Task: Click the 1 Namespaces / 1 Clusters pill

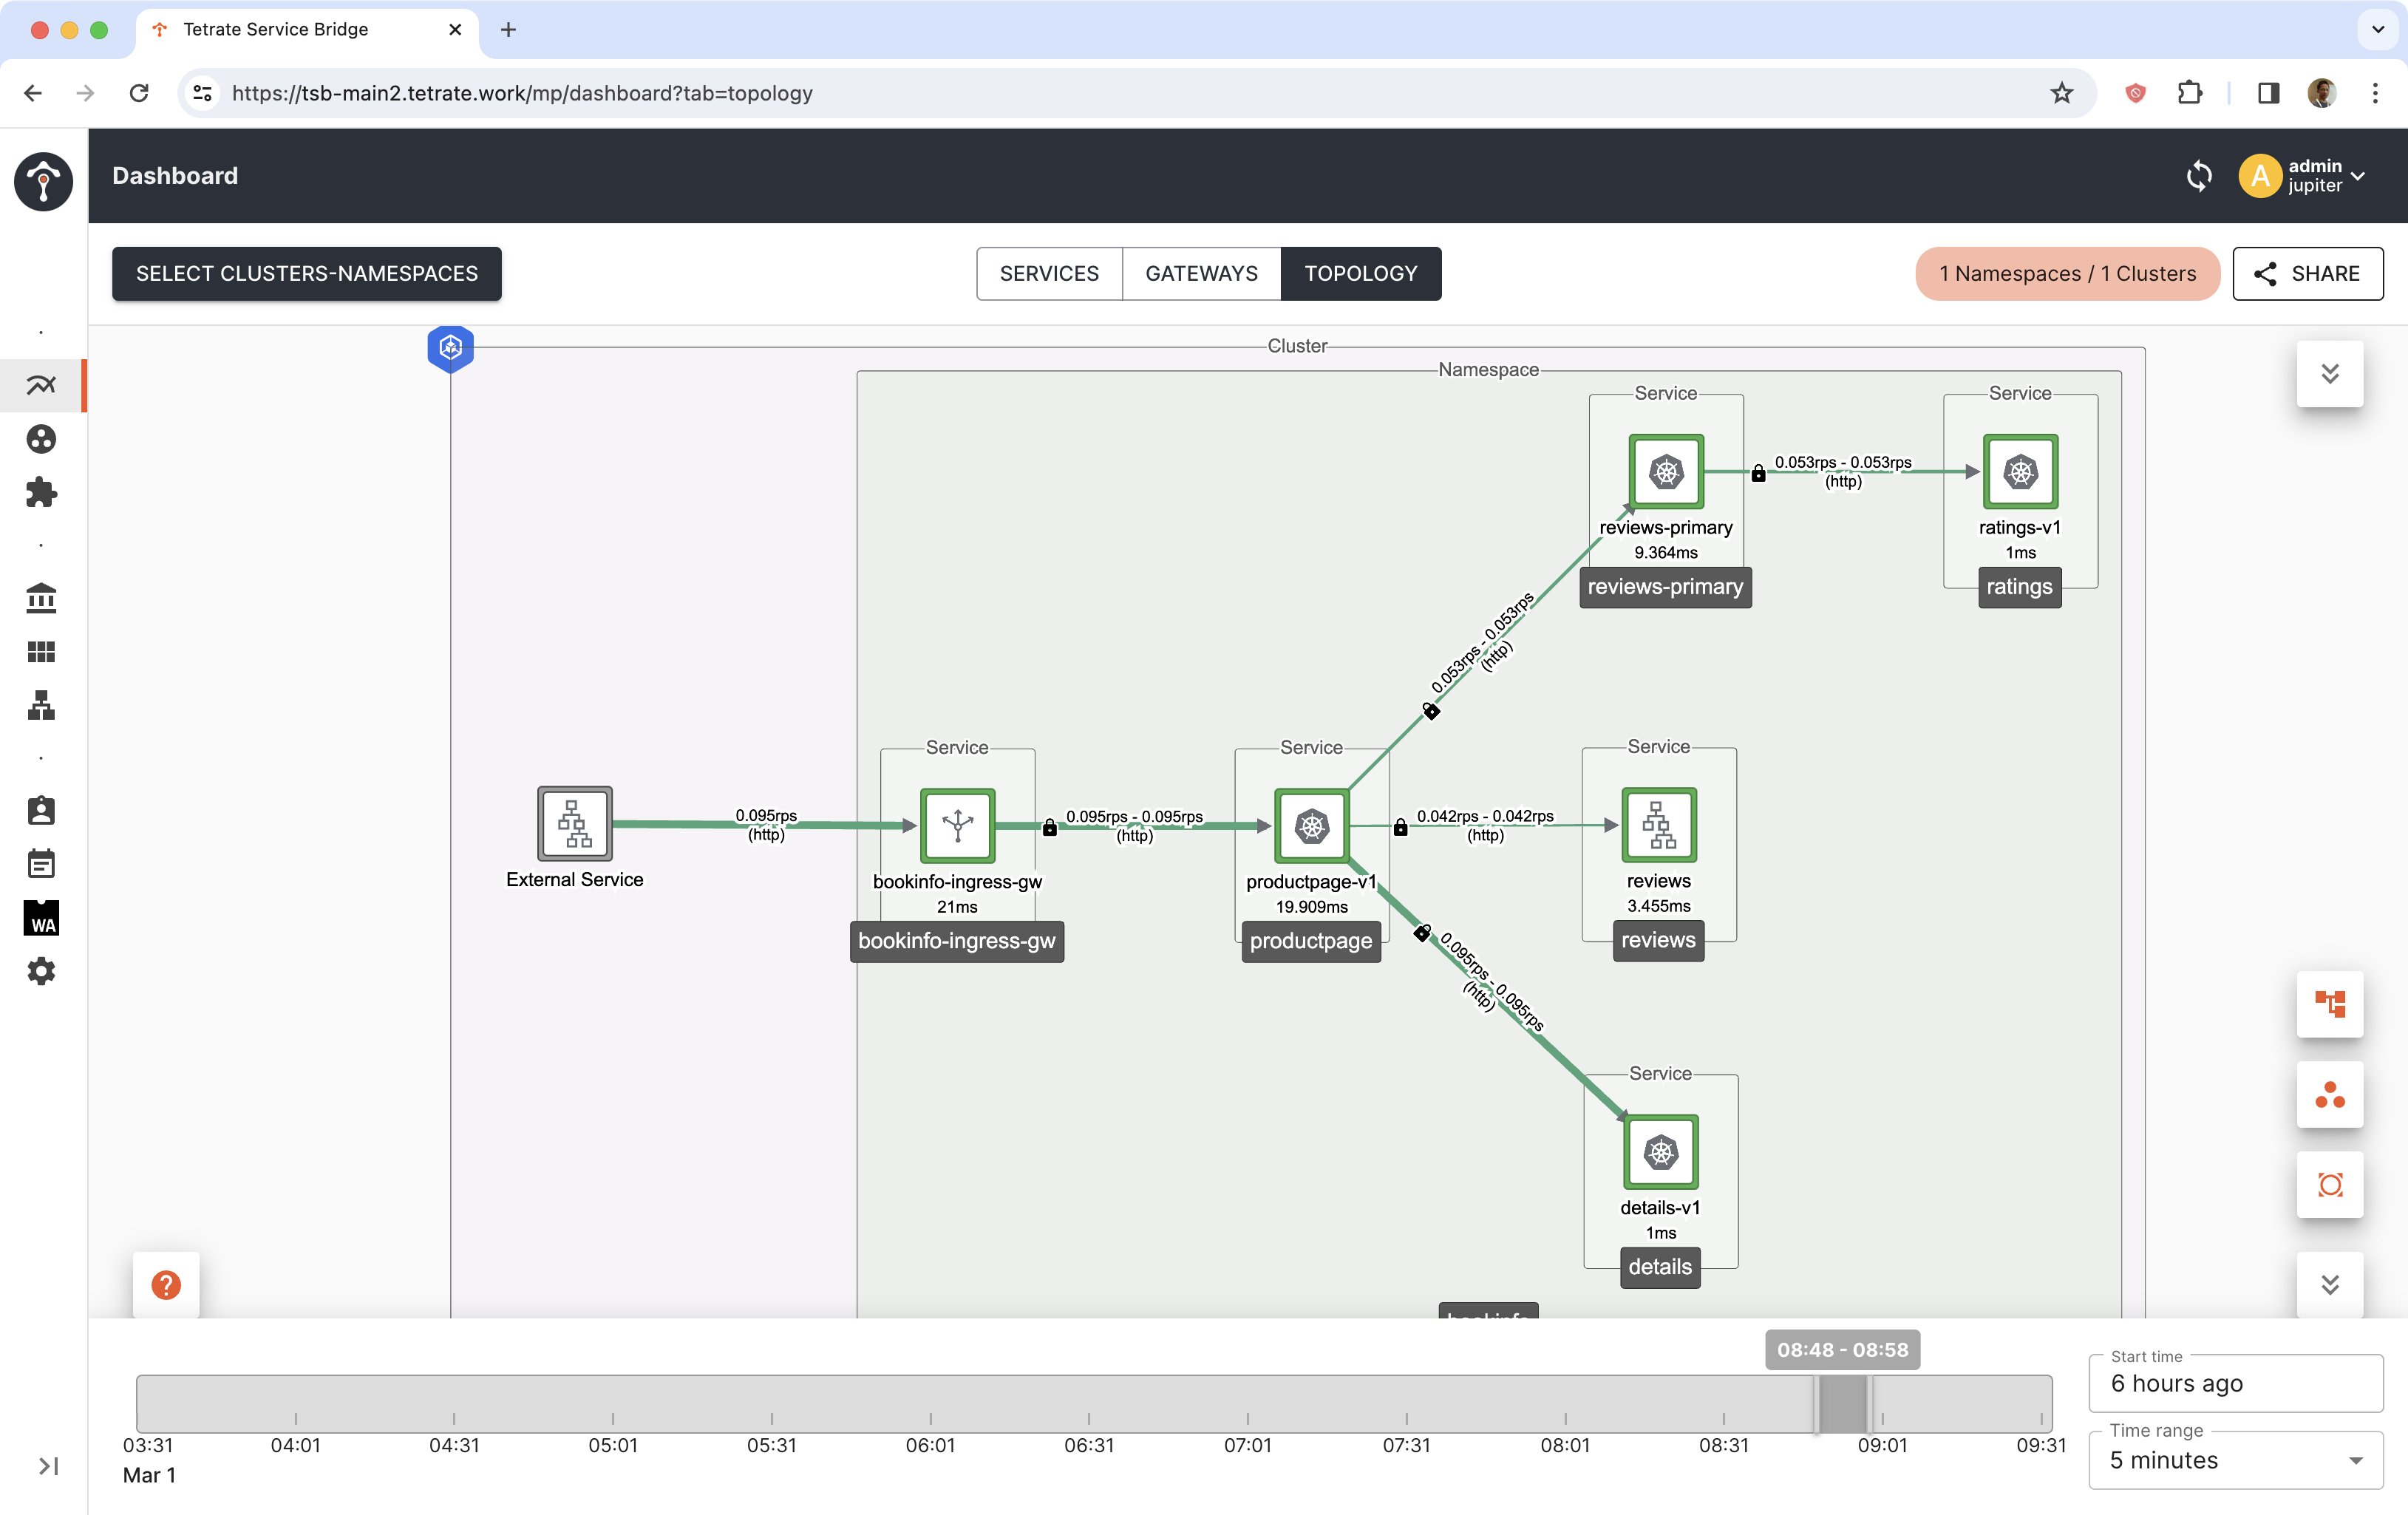Action: [2067, 274]
